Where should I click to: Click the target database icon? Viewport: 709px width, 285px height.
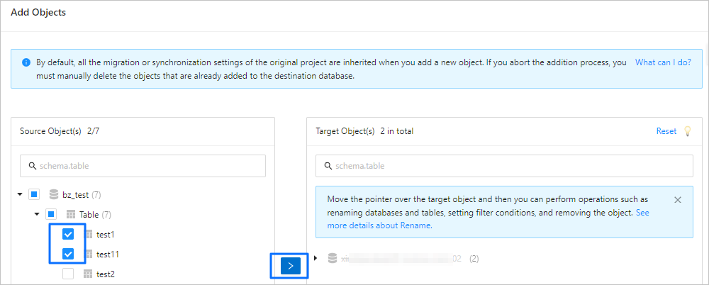tap(332, 259)
